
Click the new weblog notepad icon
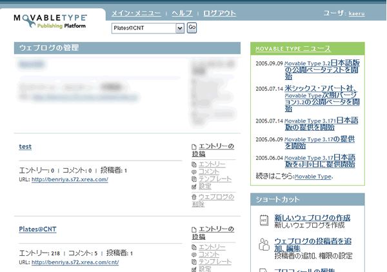point(264,220)
